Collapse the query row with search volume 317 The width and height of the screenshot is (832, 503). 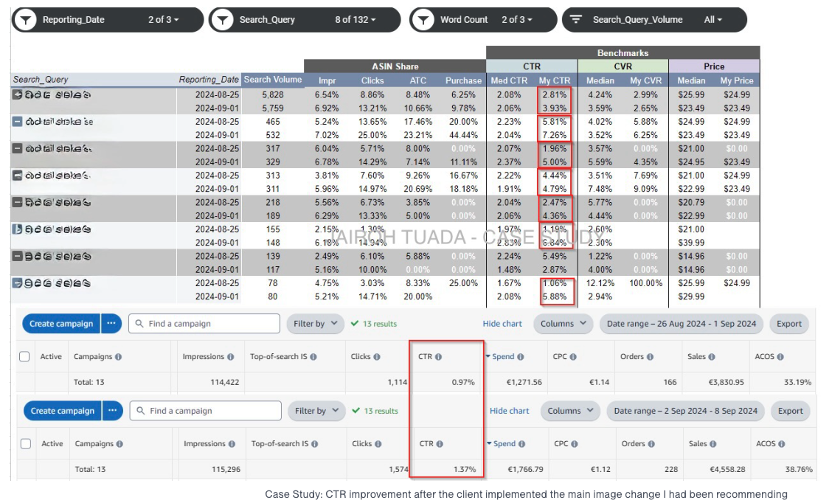[18, 148]
